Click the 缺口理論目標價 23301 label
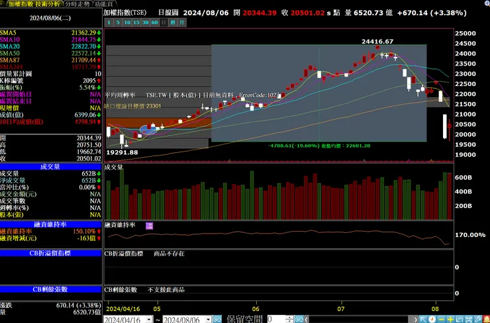 pos(132,106)
